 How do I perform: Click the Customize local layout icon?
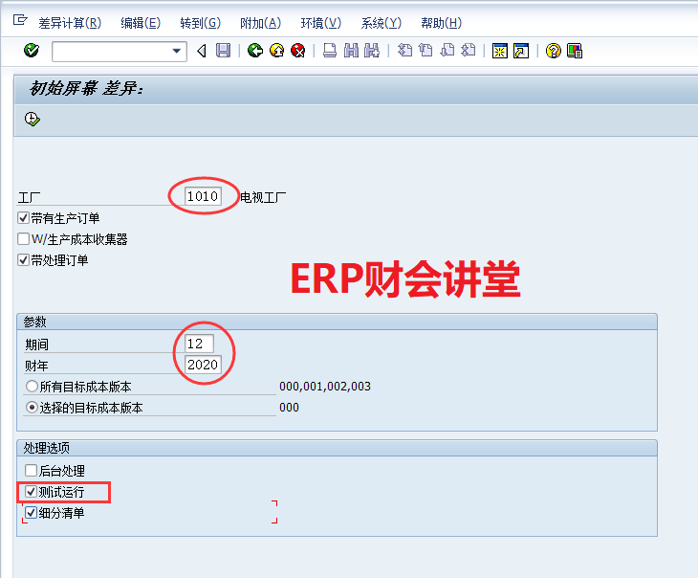575,51
